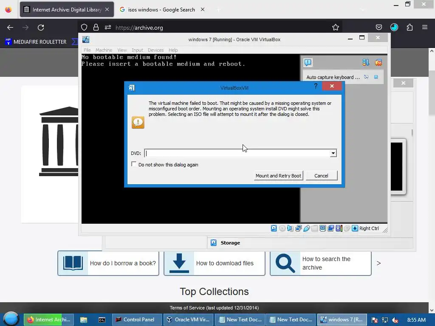Viewport: 435px width, 326px height.
Task: Expand the DVD combo box arrow
Action: pos(333,153)
